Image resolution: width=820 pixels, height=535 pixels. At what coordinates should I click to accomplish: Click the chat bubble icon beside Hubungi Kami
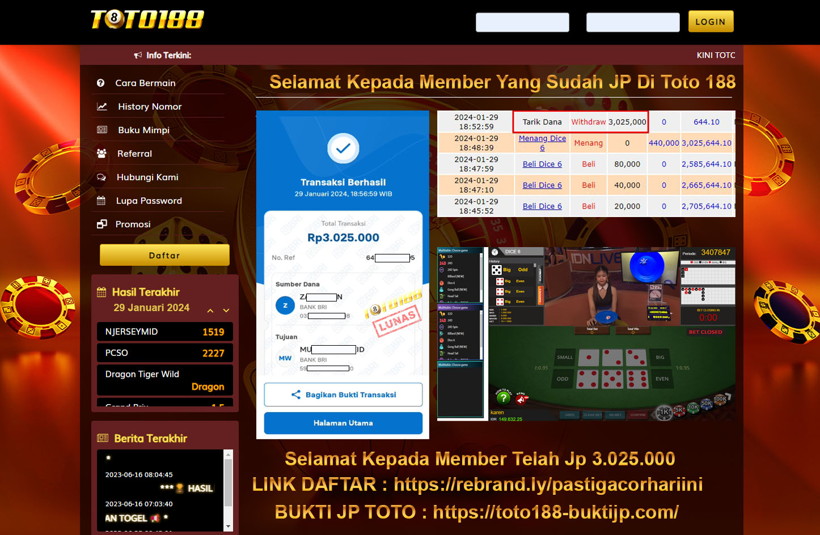102,177
